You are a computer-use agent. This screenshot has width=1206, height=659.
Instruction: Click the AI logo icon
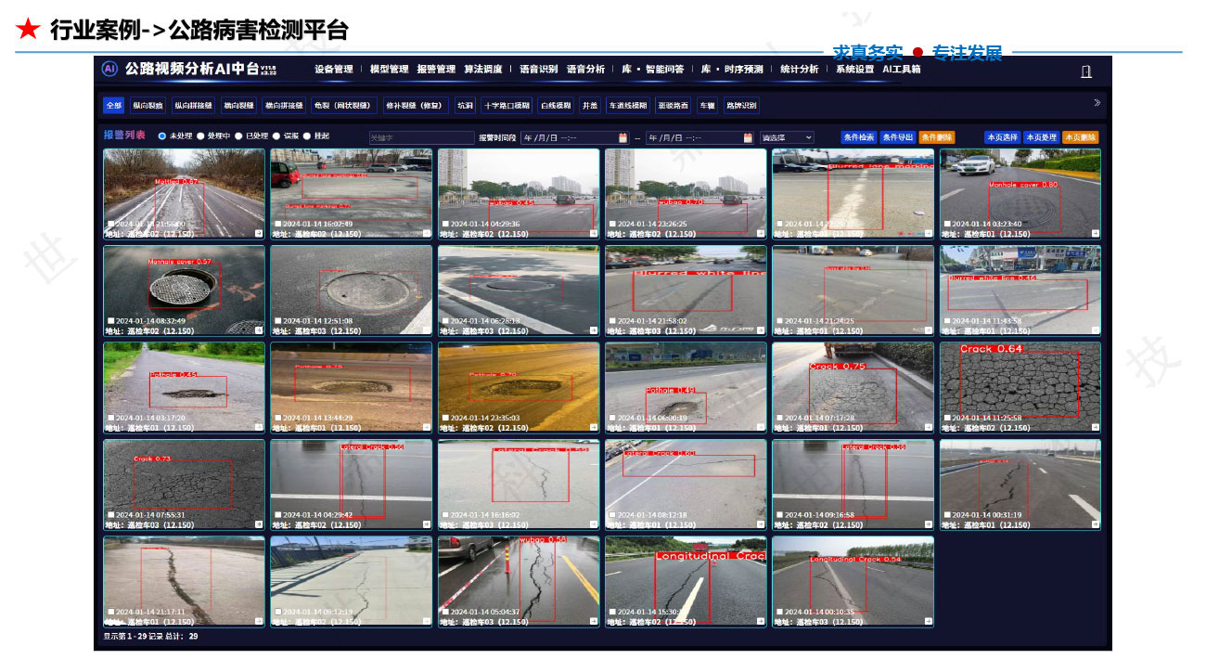(109, 70)
